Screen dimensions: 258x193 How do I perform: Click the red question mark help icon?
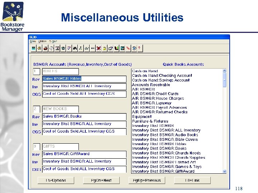[139, 48]
